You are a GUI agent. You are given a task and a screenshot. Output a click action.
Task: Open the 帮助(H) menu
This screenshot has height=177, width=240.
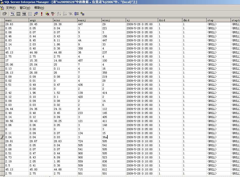39,8
